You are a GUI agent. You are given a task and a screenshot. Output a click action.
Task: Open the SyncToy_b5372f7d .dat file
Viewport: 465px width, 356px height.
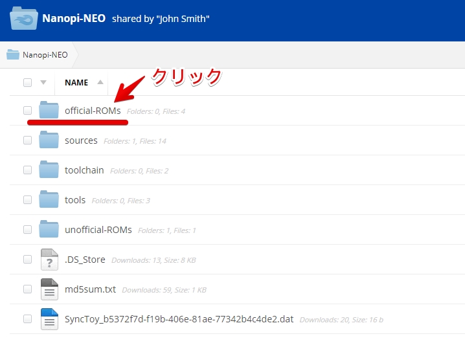[x=179, y=319]
